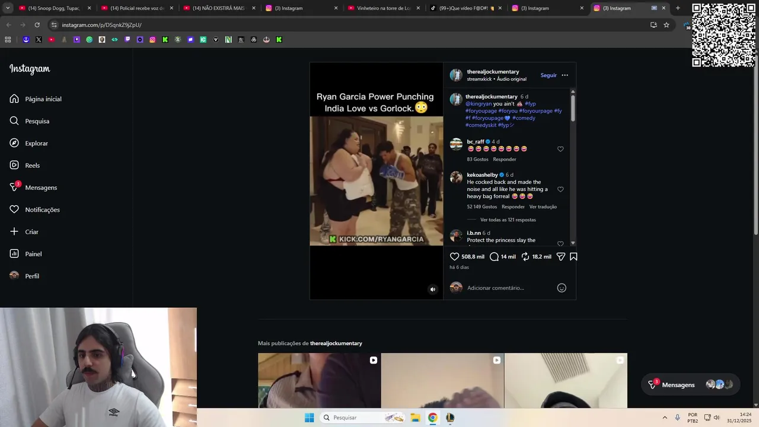Open first thumbnail under Mais publicações
The width and height of the screenshot is (759, 427).
(x=319, y=381)
